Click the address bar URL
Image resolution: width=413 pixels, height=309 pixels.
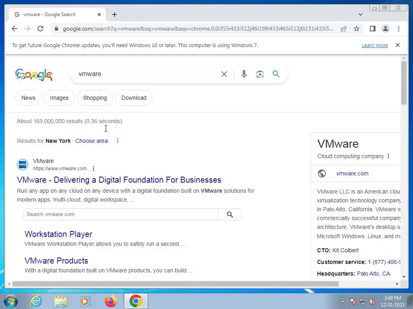tap(198, 29)
